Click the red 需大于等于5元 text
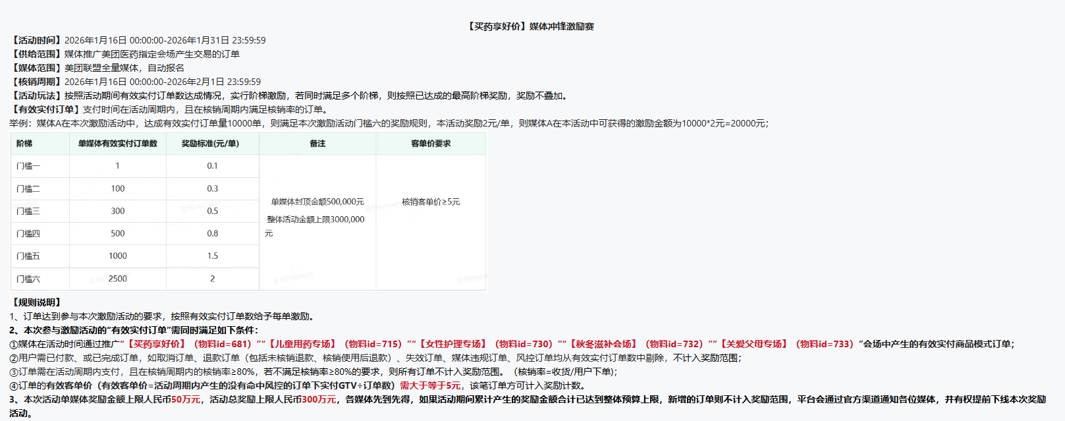This screenshot has height=421, width=1065. pyautogui.click(x=430, y=385)
